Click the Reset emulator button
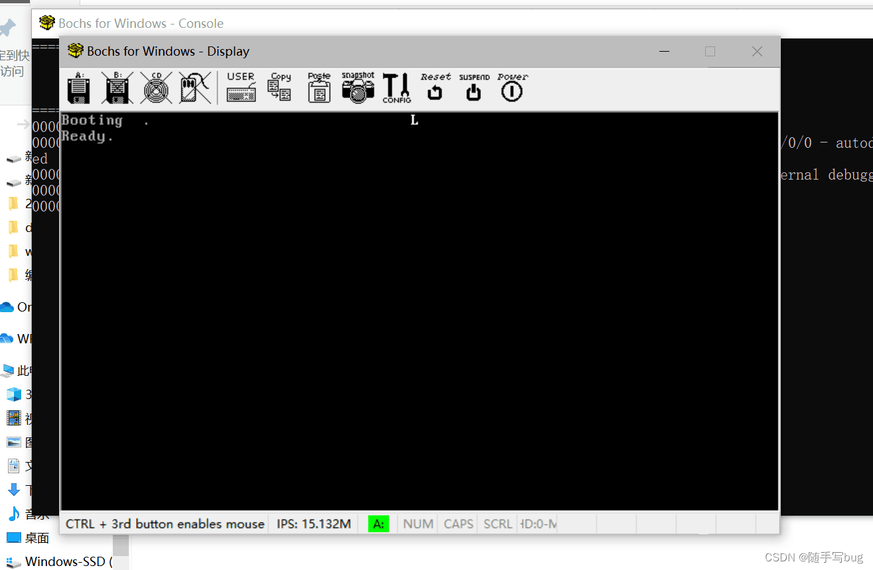Image resolution: width=873 pixels, height=570 pixels. [435, 87]
